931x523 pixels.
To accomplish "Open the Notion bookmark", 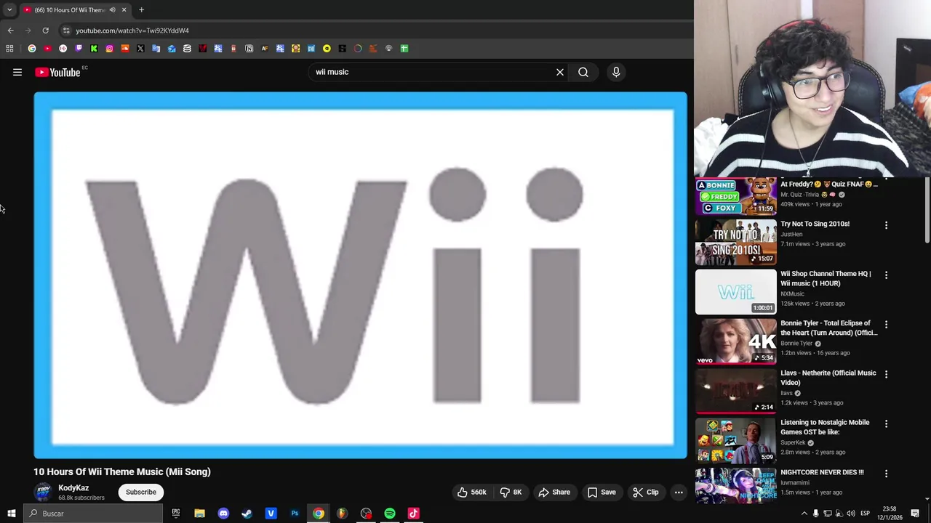I will pos(249,49).
